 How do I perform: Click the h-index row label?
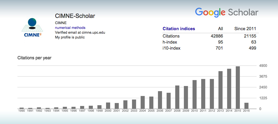170,42
